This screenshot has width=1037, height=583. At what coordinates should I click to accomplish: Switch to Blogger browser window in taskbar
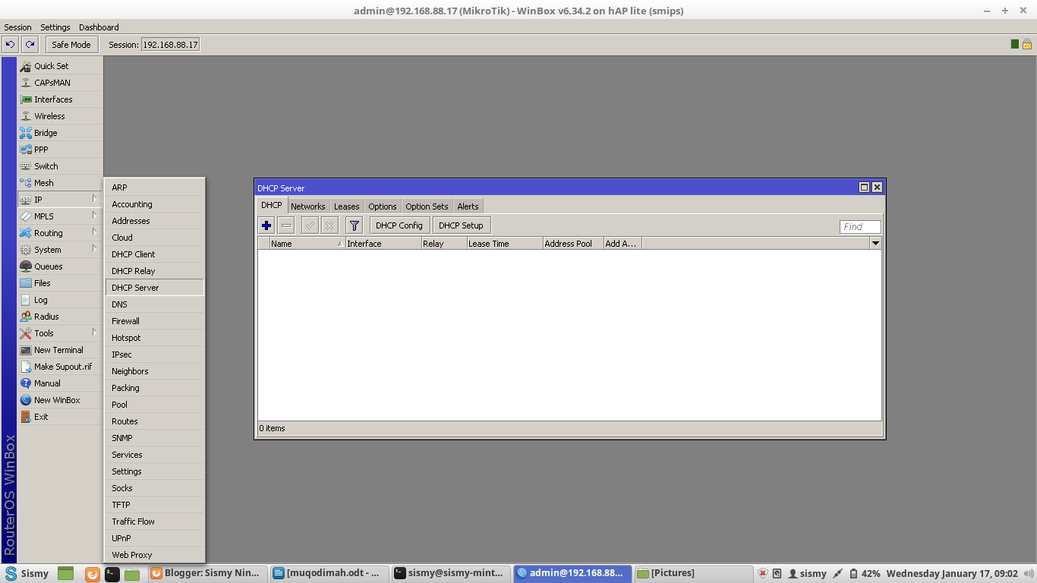(x=209, y=574)
